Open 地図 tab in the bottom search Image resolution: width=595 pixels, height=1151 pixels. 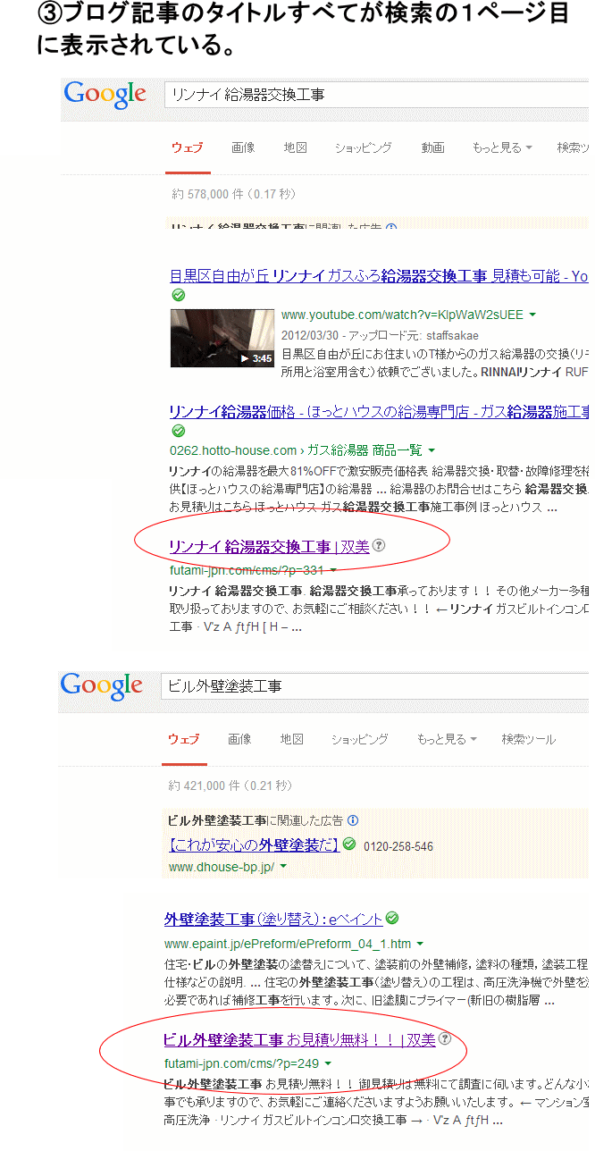(x=292, y=739)
